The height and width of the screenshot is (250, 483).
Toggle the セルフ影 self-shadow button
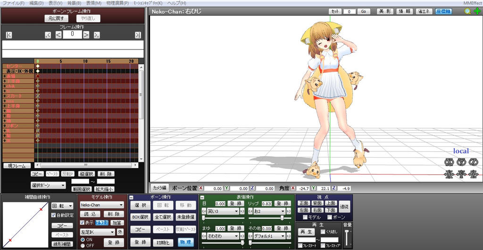[x=102, y=223]
